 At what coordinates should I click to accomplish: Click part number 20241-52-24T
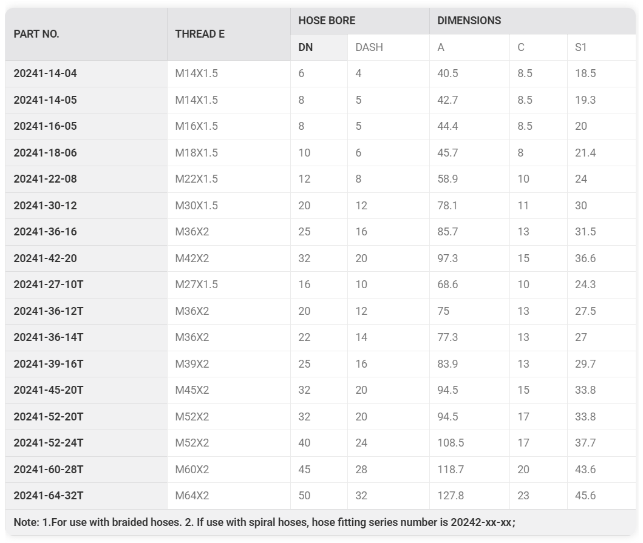click(x=49, y=443)
